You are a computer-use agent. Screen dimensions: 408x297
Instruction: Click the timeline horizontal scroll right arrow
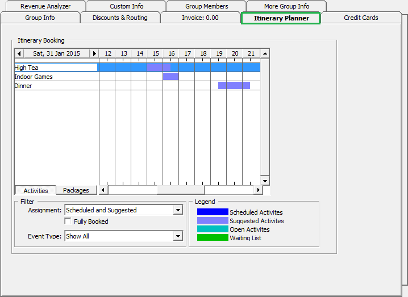click(258, 190)
